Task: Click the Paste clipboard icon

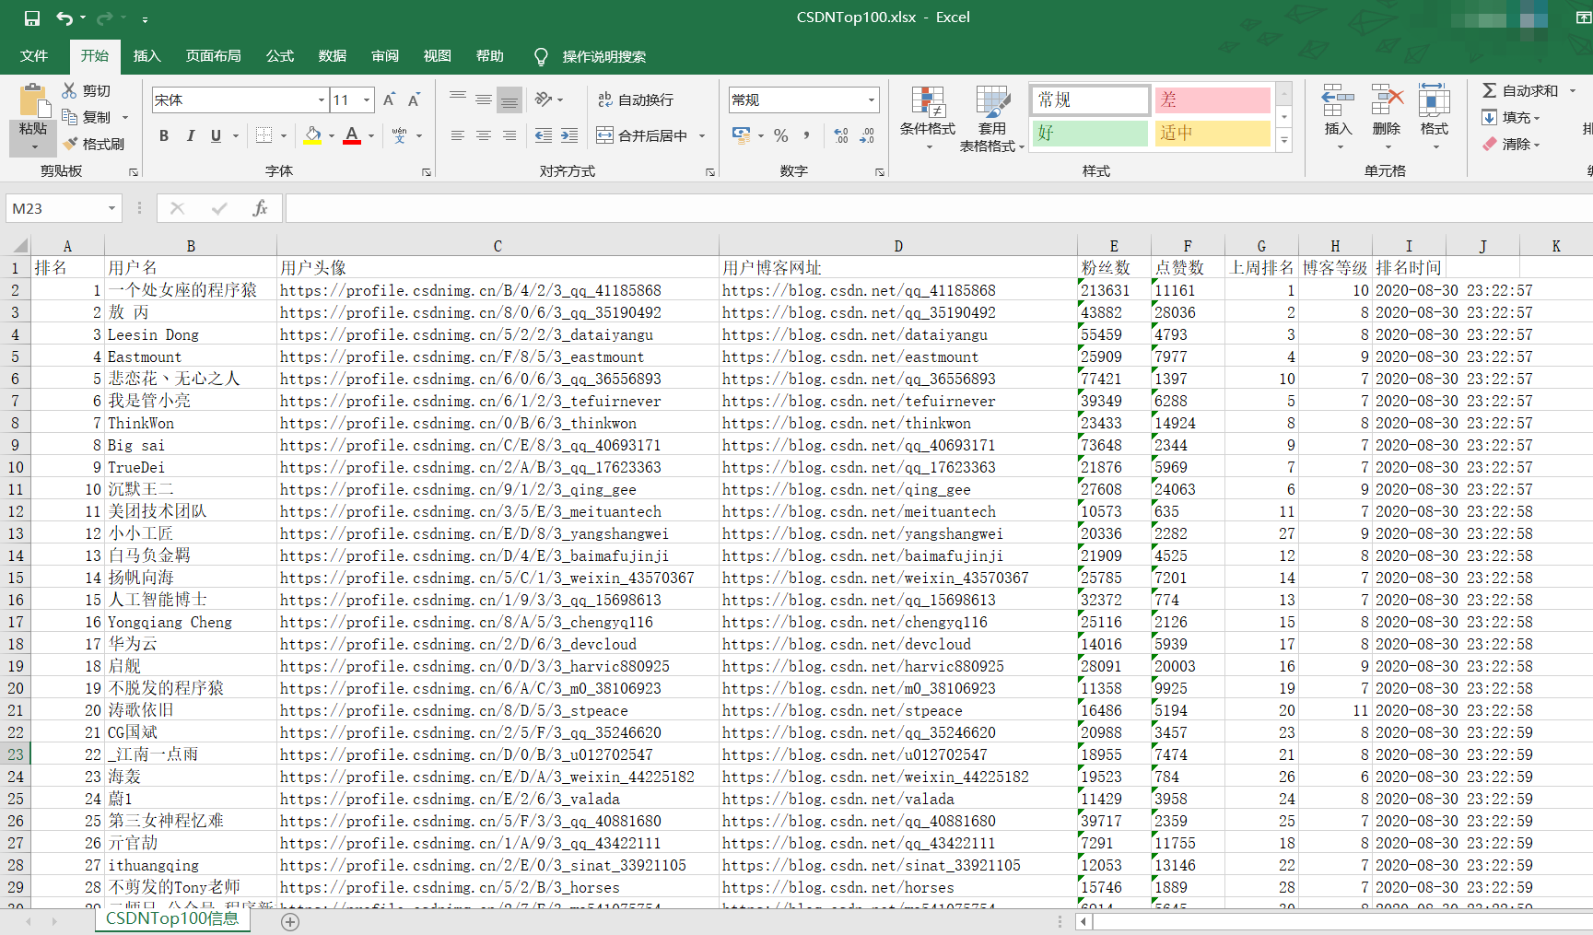Action: pos(33,100)
